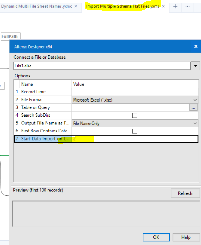Click the Table or Query value field
201x245 pixels.
130,108
